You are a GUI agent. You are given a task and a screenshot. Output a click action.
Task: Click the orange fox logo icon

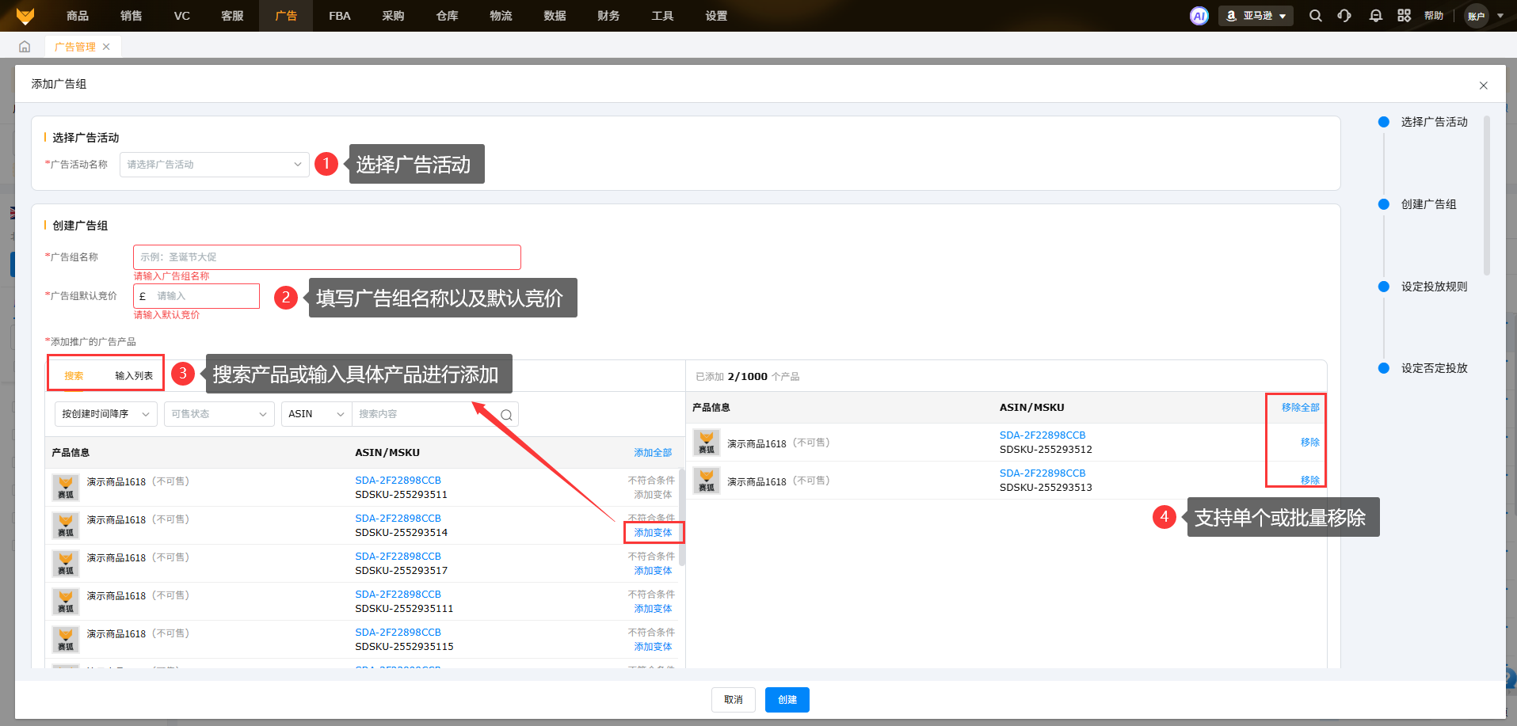click(25, 16)
